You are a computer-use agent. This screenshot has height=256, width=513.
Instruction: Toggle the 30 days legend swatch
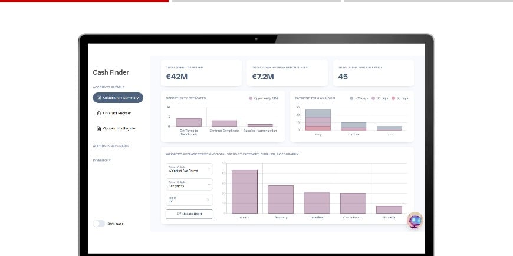click(x=373, y=98)
